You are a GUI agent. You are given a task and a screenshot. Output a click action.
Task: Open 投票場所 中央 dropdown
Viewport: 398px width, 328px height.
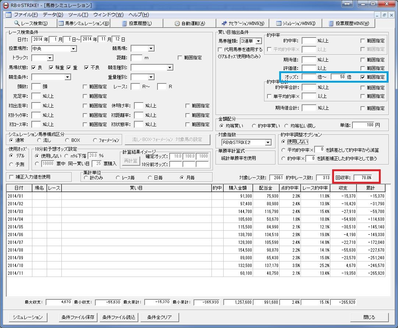73,49
